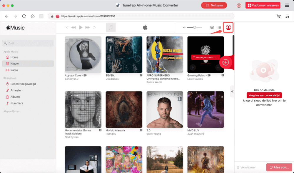Open the converted music list icon

[x=287, y=16]
